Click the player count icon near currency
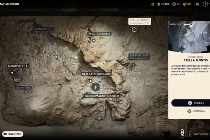Screen dimensions: 210x140 click(153, 4)
